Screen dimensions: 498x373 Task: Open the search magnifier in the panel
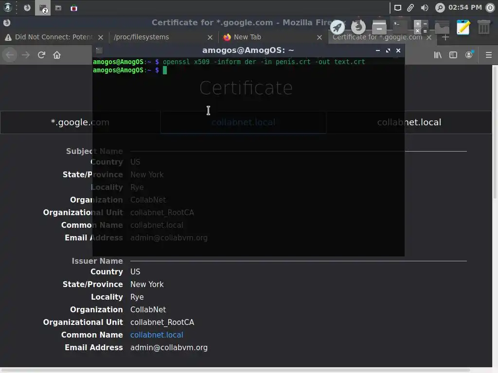(x=440, y=8)
